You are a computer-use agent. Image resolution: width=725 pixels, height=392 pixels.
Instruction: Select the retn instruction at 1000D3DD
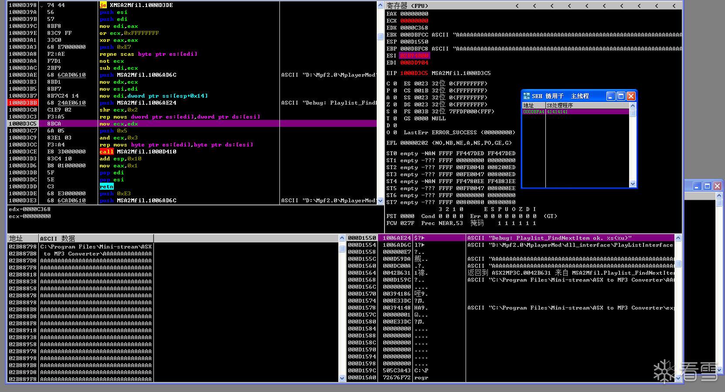click(x=106, y=187)
